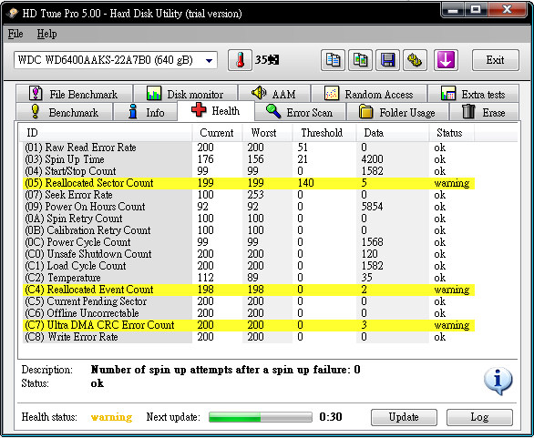Open the File menu
The image size is (534, 438).
click(15, 34)
